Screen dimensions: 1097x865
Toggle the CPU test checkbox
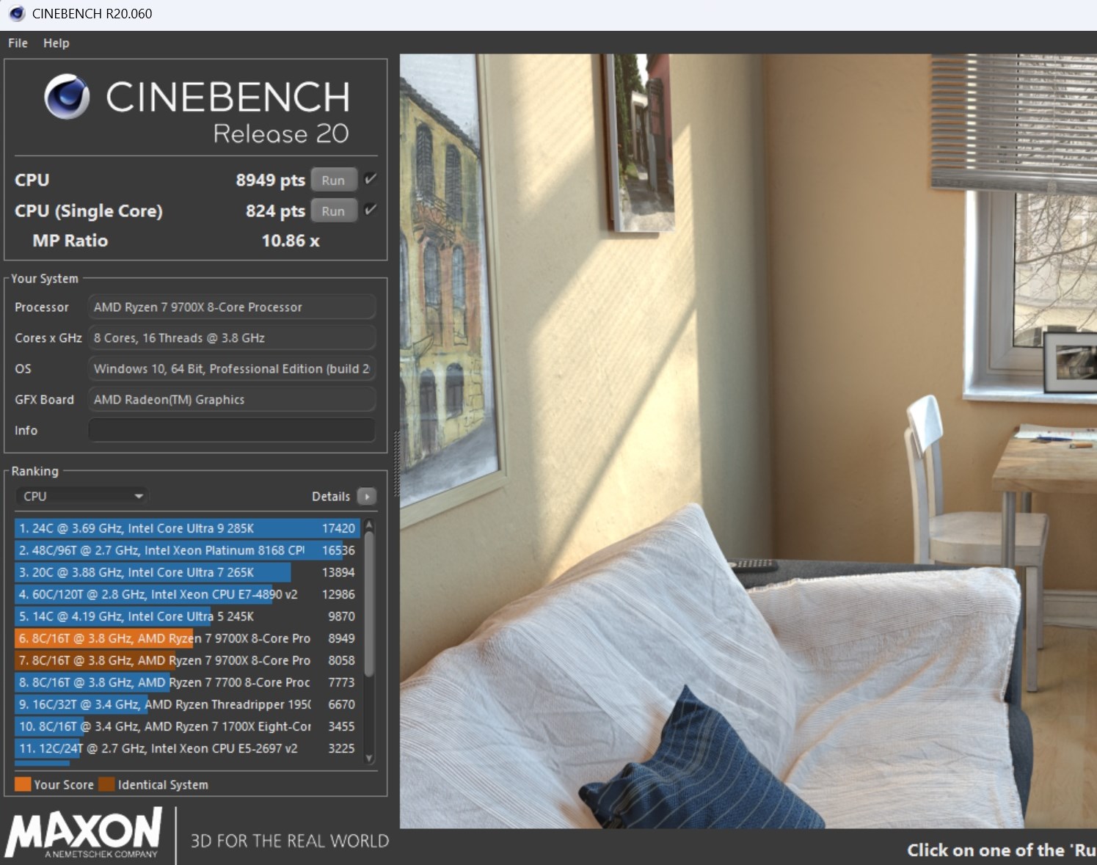[371, 179]
